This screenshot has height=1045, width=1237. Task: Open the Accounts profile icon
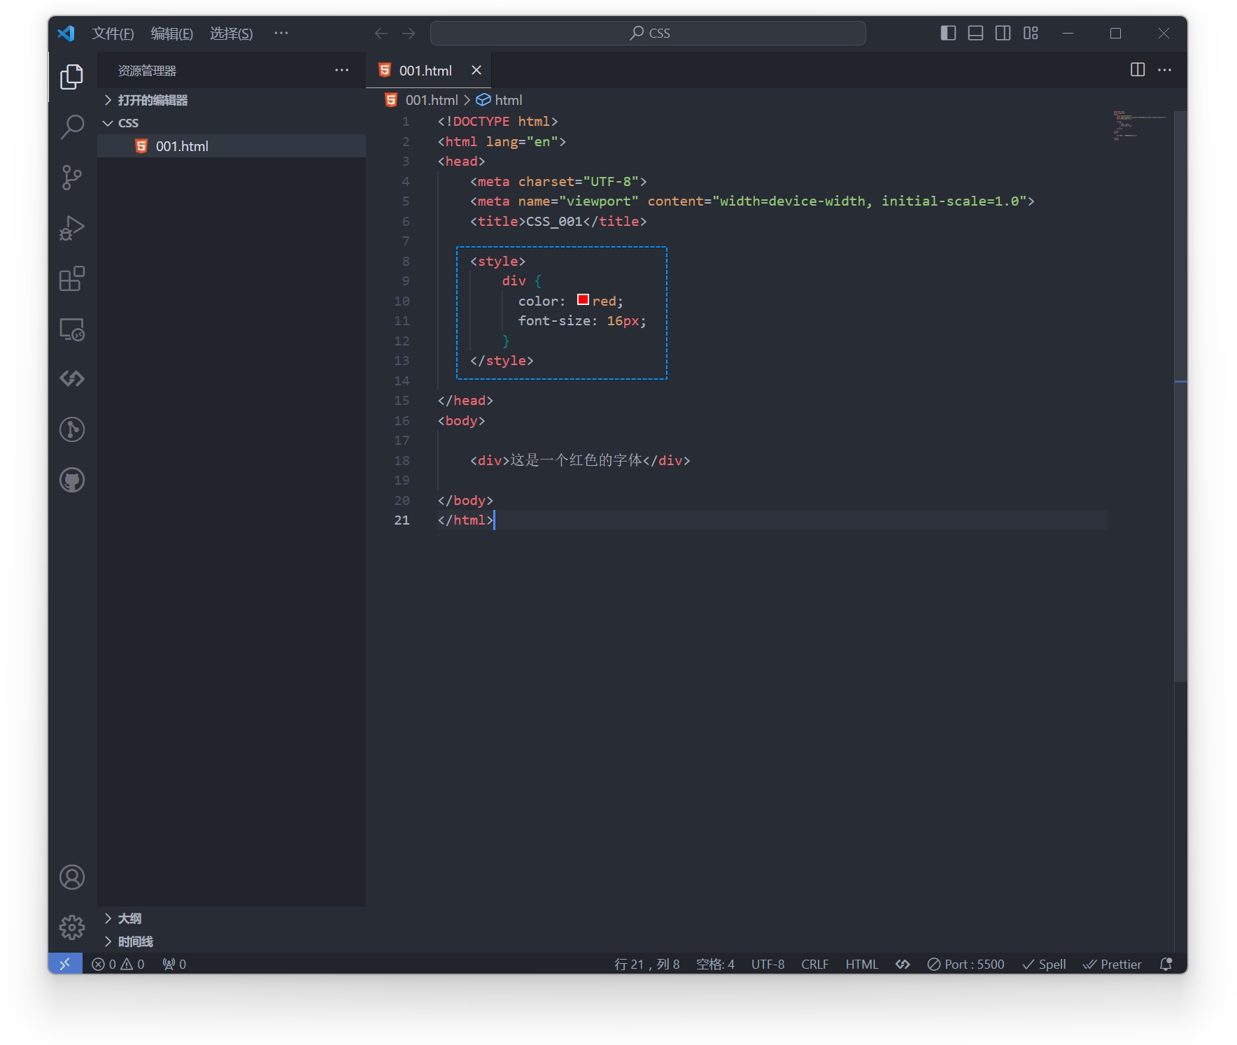[x=72, y=877]
